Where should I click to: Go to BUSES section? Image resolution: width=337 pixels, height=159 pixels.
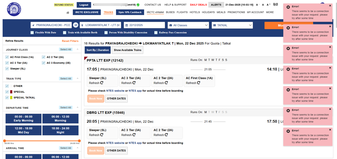click(x=170, y=12)
